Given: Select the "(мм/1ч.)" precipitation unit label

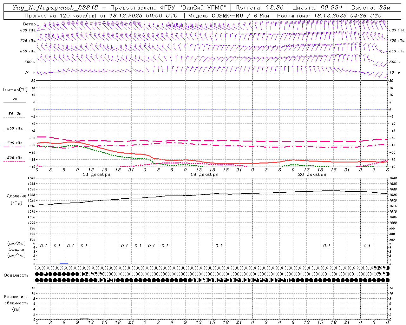Looking at the screenshot, I should click(x=16, y=255).
